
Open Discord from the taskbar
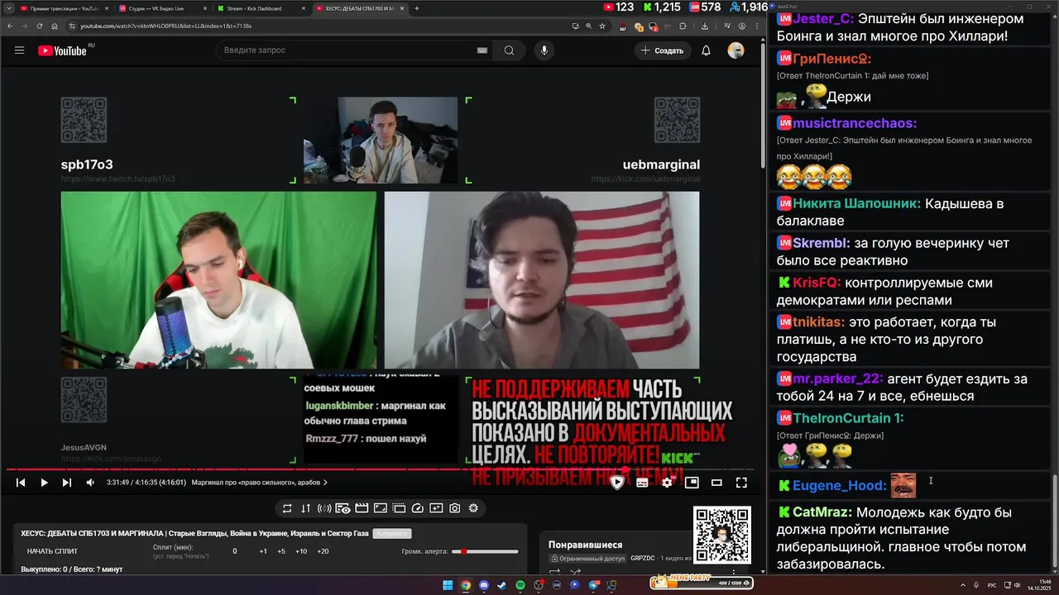tap(484, 585)
